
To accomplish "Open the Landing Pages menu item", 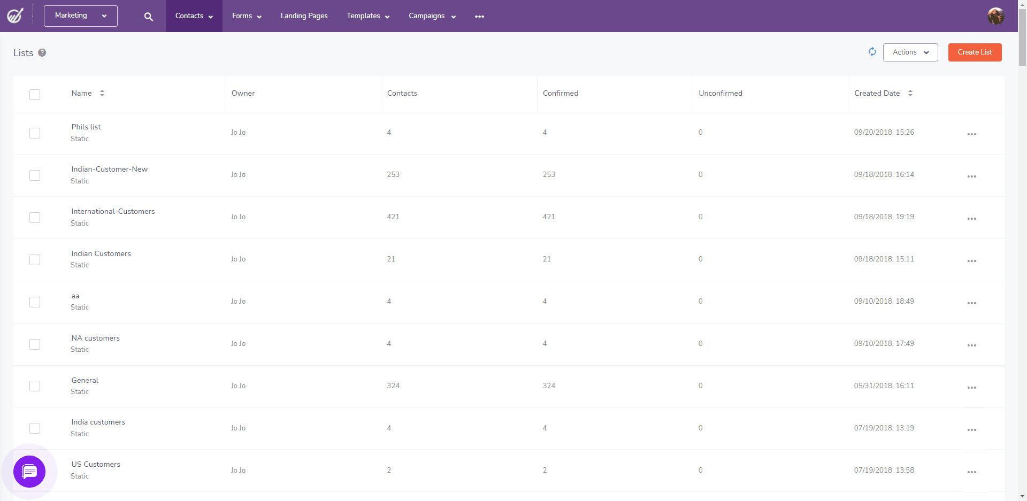I will coord(304,16).
